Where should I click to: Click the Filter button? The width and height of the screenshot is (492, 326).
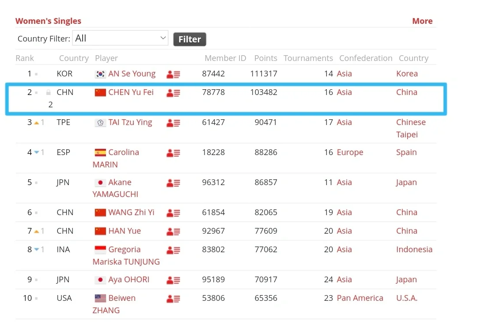(x=189, y=39)
